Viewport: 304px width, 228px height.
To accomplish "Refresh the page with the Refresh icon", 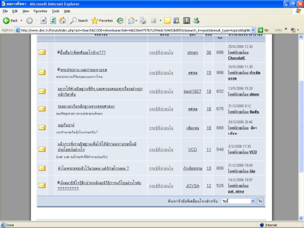I will [53, 20].
